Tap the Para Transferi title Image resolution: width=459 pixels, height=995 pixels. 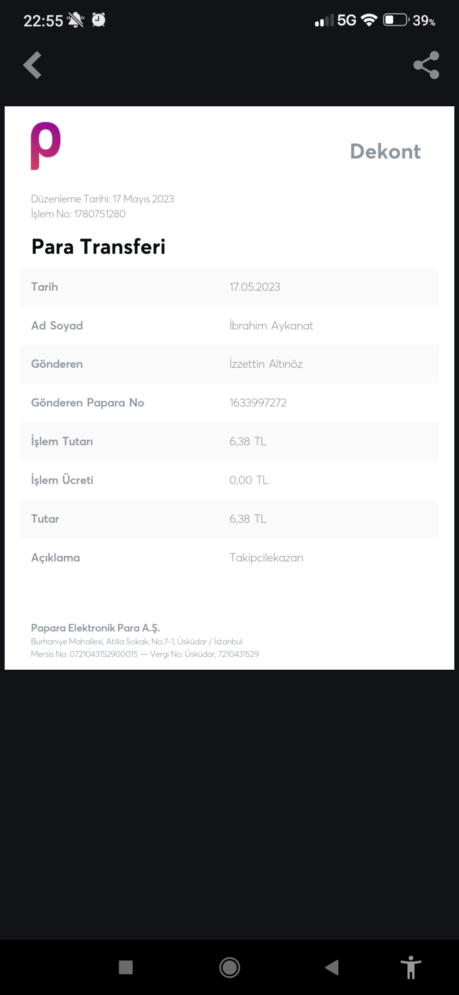point(99,247)
